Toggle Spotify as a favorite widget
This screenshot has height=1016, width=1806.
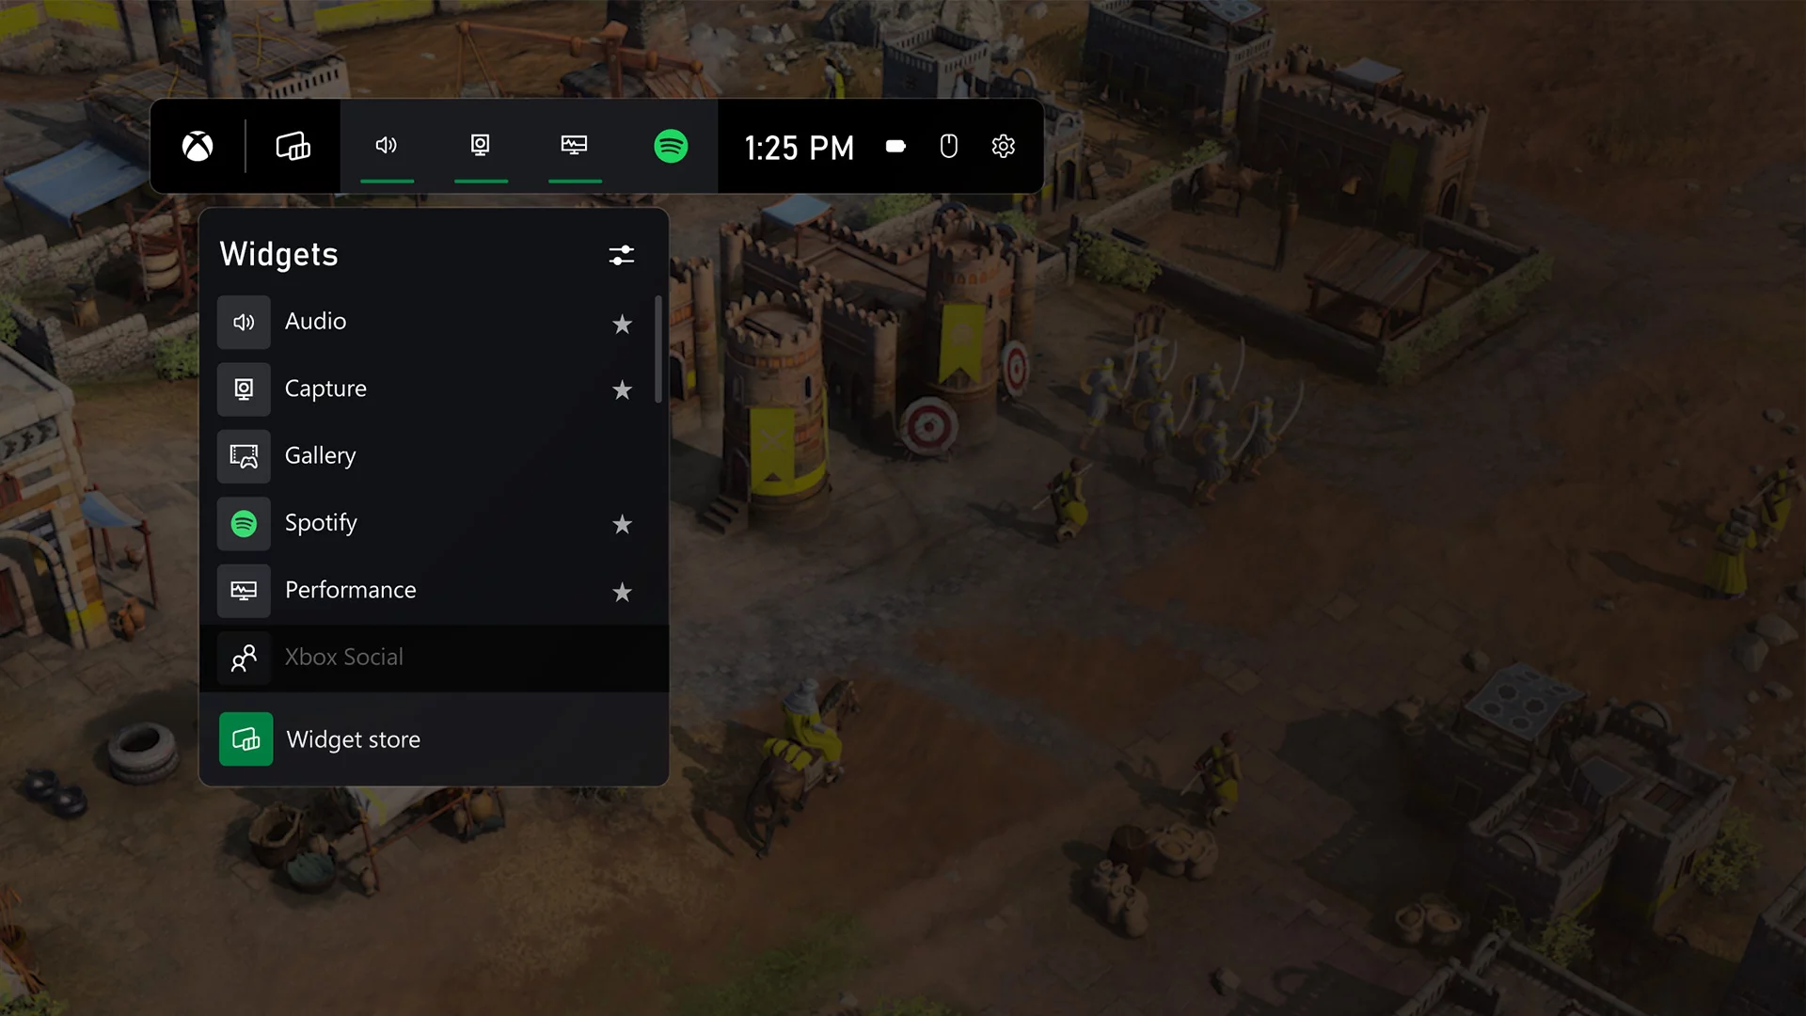pos(622,523)
